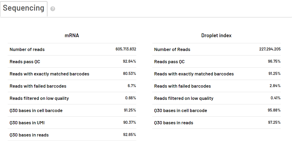Click the mRNA exactly matched barcodes value 80.53%
Image resolution: width=292 pixels, height=141 pixels.
(129, 74)
